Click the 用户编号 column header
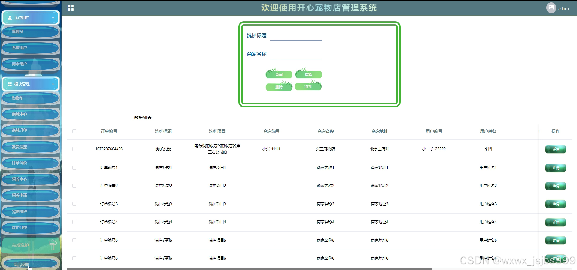This screenshot has height=270, width=577. point(434,131)
